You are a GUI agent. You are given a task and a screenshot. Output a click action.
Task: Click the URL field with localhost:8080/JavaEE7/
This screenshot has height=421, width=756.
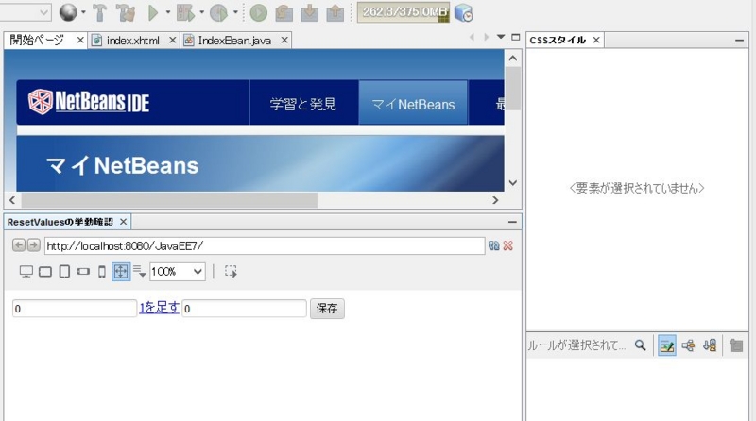click(x=265, y=246)
